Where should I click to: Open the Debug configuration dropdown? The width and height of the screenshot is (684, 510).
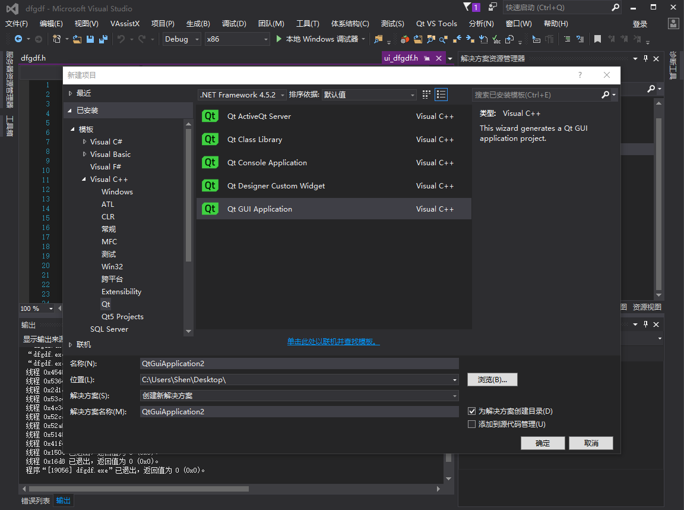point(182,39)
